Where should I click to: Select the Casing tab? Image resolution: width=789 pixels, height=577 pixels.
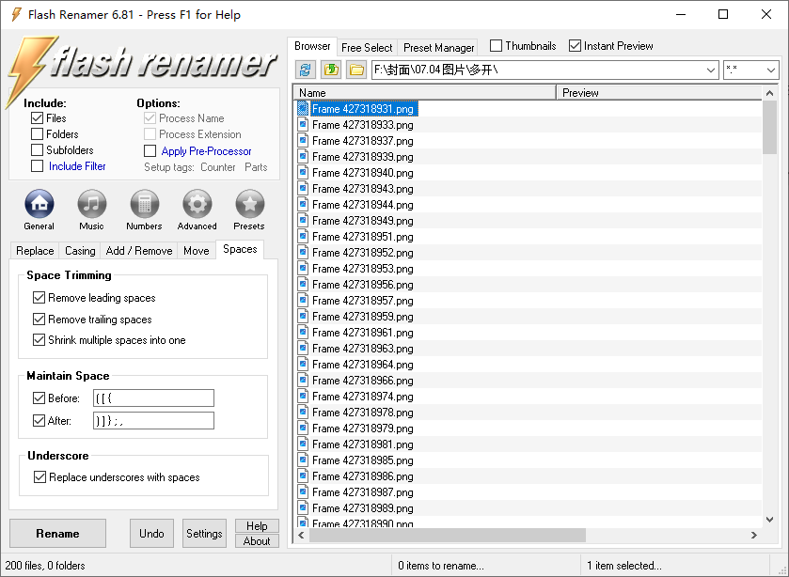[80, 251]
